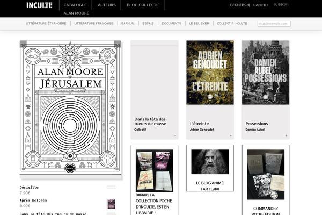Select COLLECTIF INCULTE category
The width and height of the screenshot is (322, 215).
click(x=232, y=24)
